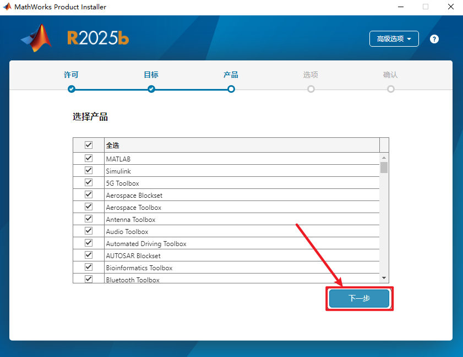Click the MathWorks title bar app icon

pyautogui.click(x=7, y=7)
